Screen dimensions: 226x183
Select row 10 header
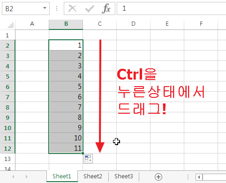tap(8, 128)
